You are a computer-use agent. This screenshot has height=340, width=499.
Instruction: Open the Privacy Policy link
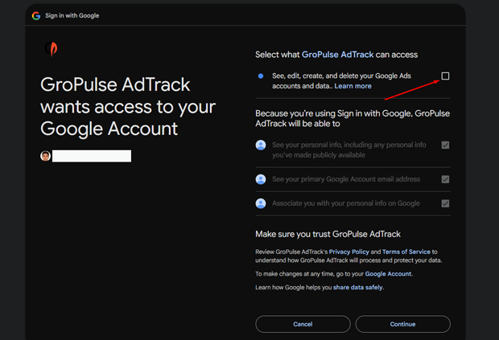[348, 252]
